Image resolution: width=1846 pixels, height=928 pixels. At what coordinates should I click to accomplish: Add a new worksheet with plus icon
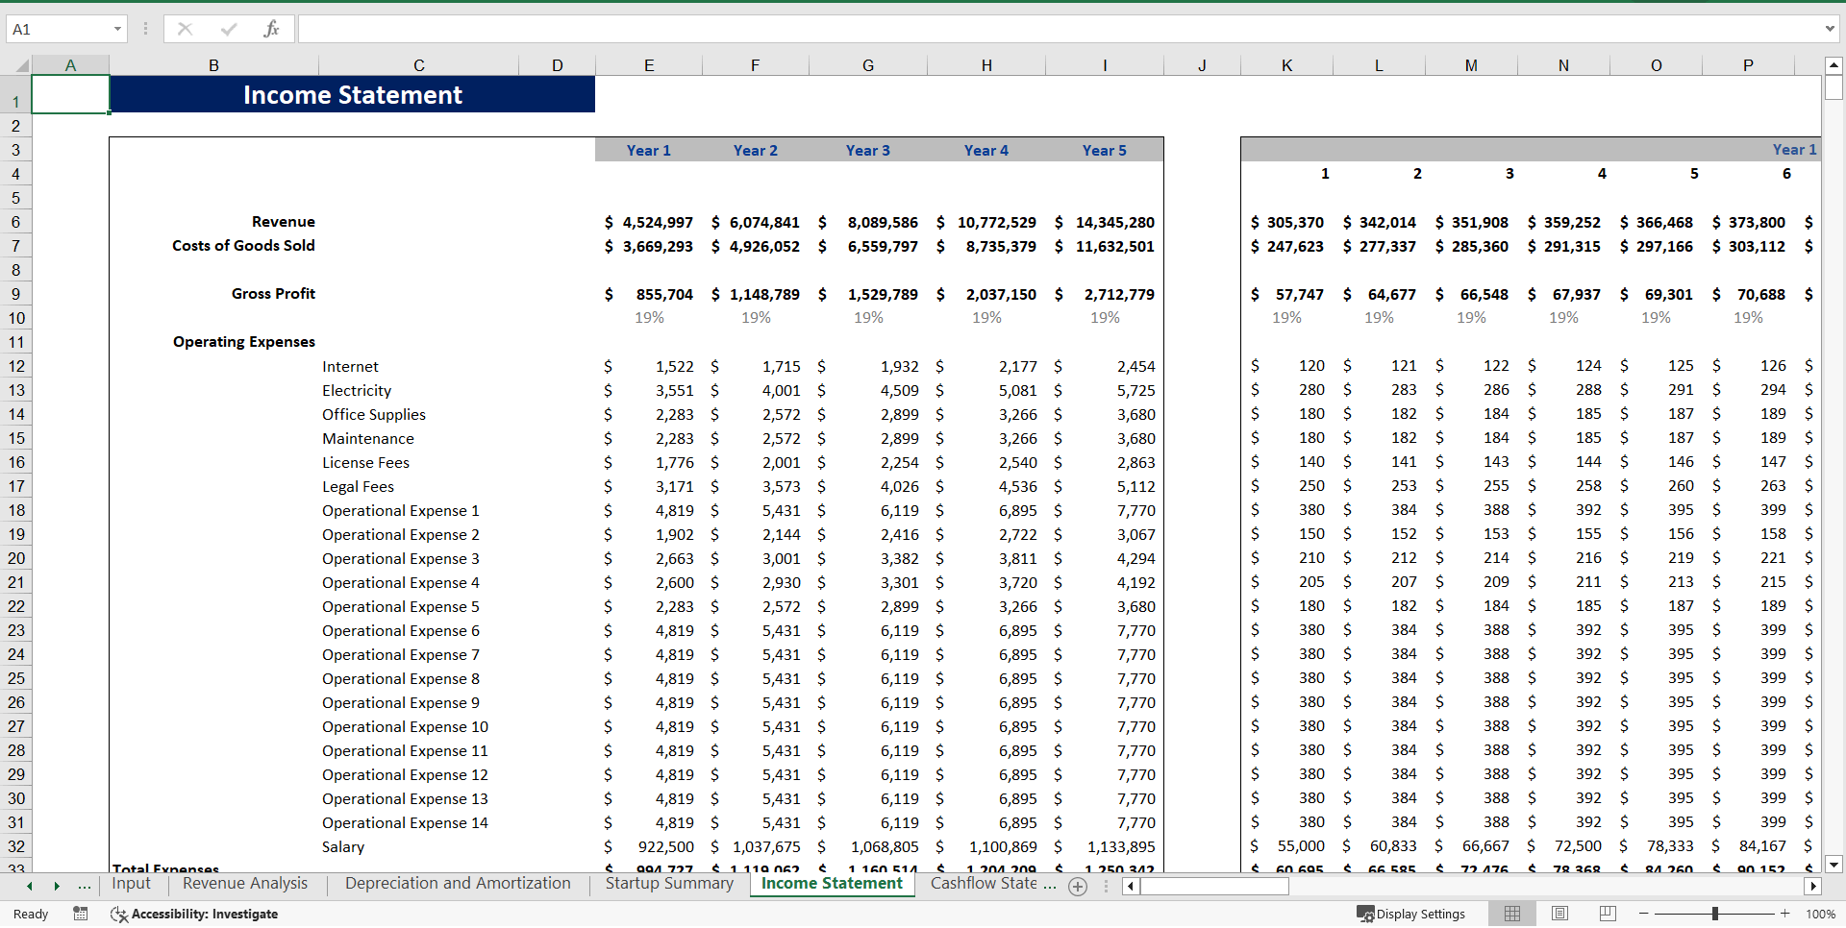pos(1078,887)
